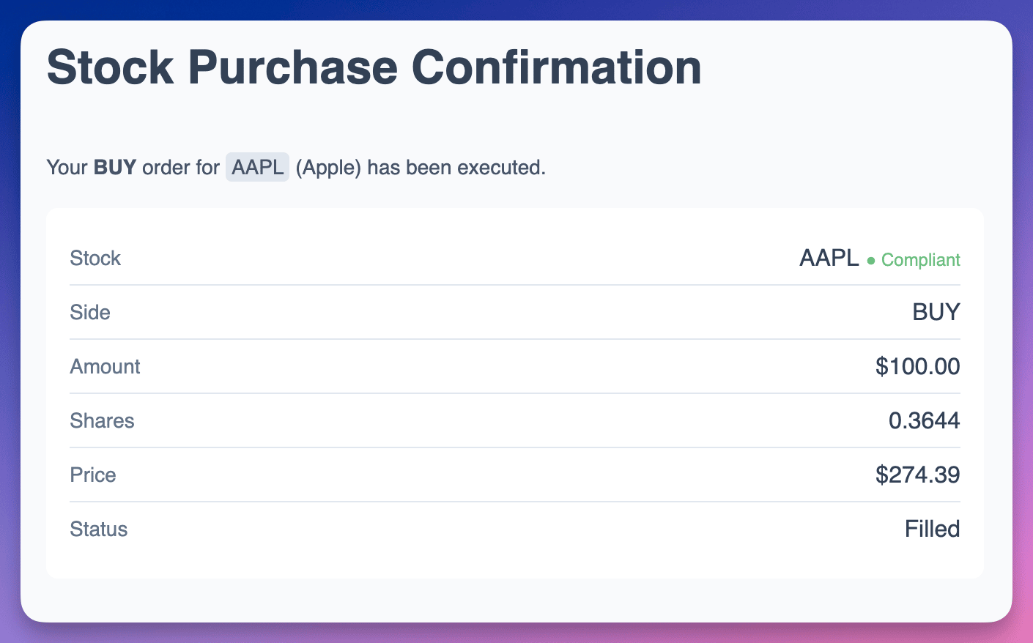Click the Stock row label
The image size is (1033, 643).
pos(95,258)
